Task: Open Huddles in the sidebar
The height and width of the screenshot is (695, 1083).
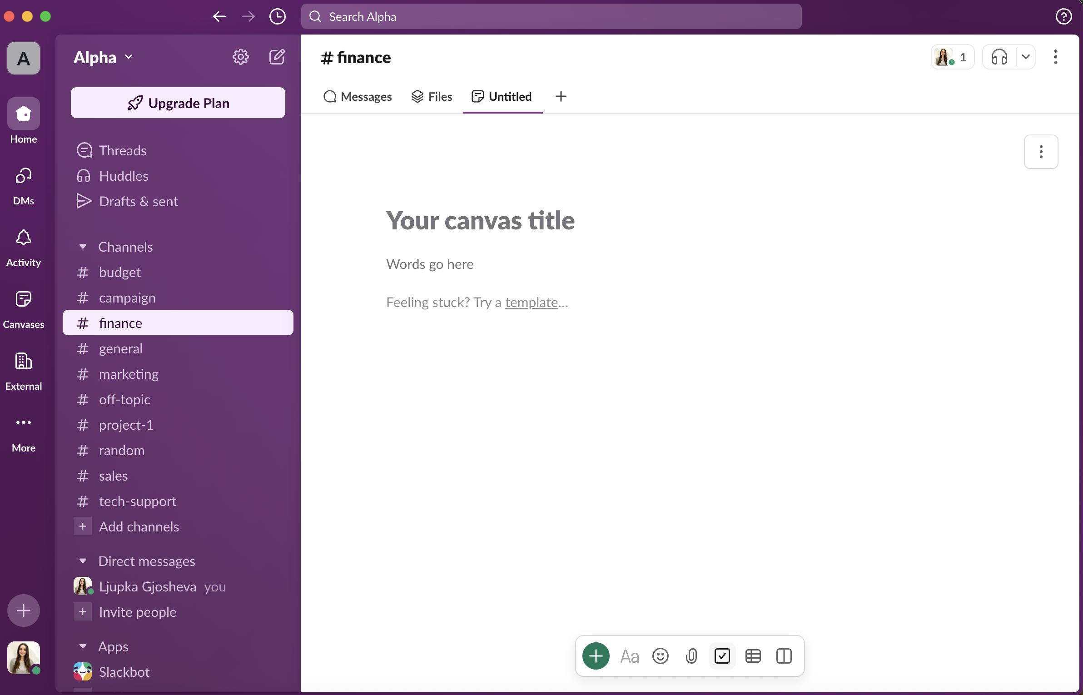Action: pyautogui.click(x=178, y=176)
